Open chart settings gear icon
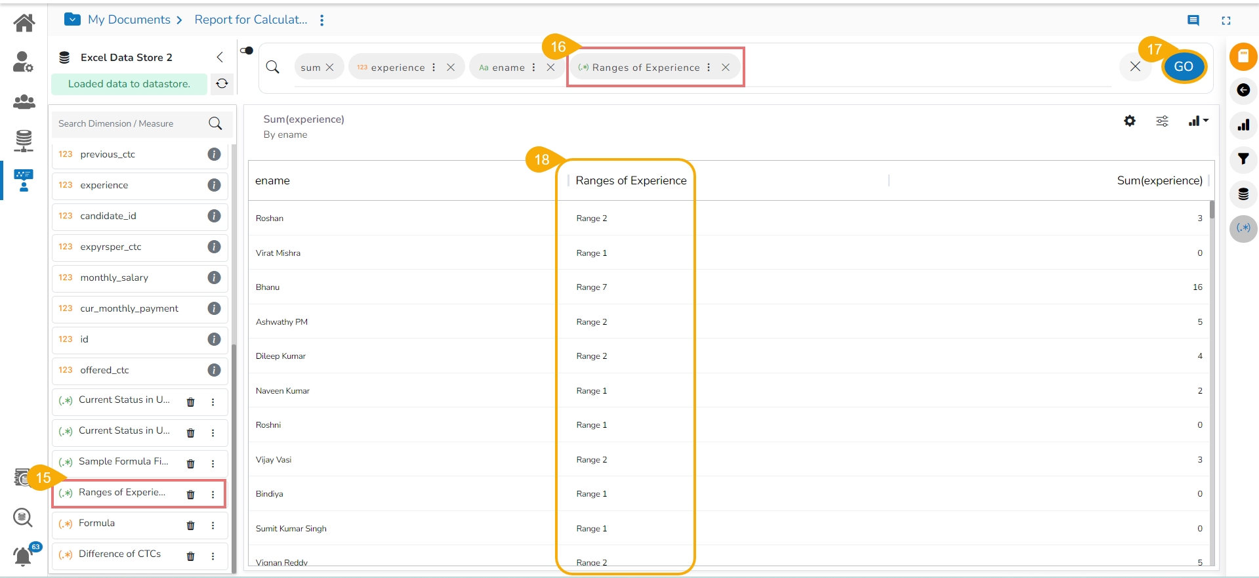The height and width of the screenshot is (578, 1259). click(x=1129, y=121)
